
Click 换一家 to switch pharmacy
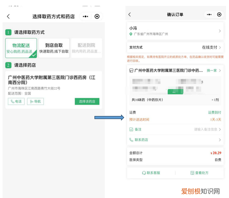point(212,71)
